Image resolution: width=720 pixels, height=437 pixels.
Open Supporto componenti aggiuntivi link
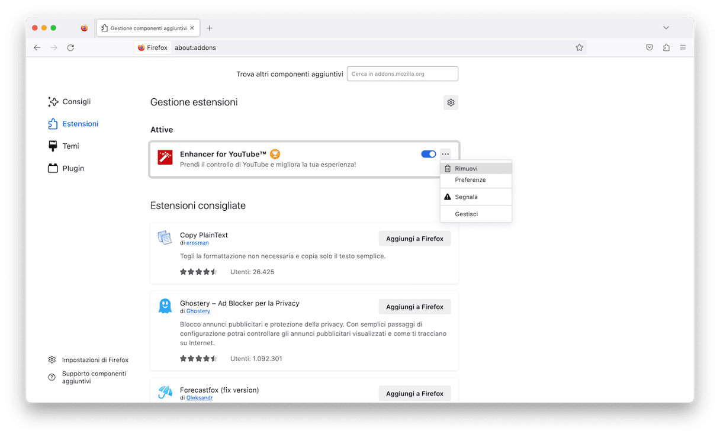(88, 377)
